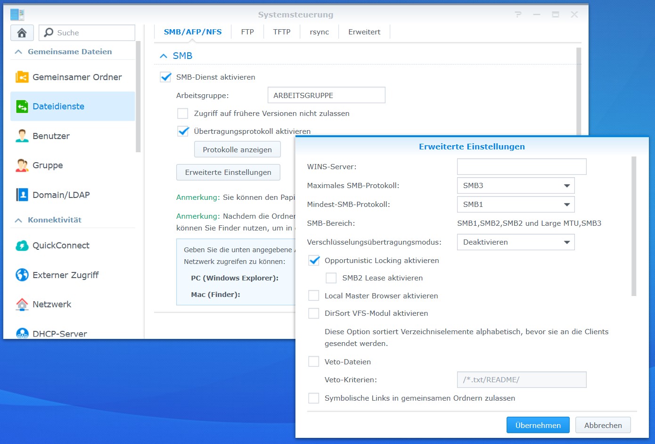The width and height of the screenshot is (655, 444).
Task: Toggle Übertragungsprotokoll aktivieren checkbox
Action: pos(183,132)
